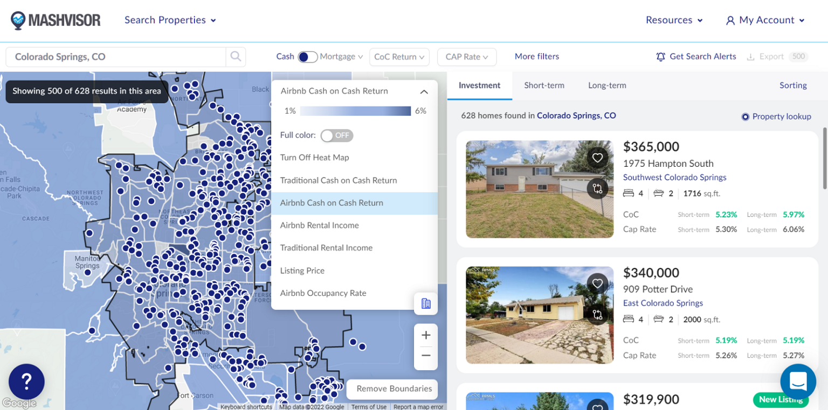Click the Remove Boundaries button
Screen dimensions: 828x410
tap(394, 388)
